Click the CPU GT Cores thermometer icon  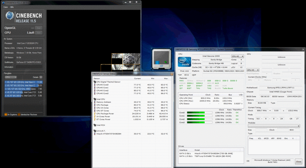point(95,110)
